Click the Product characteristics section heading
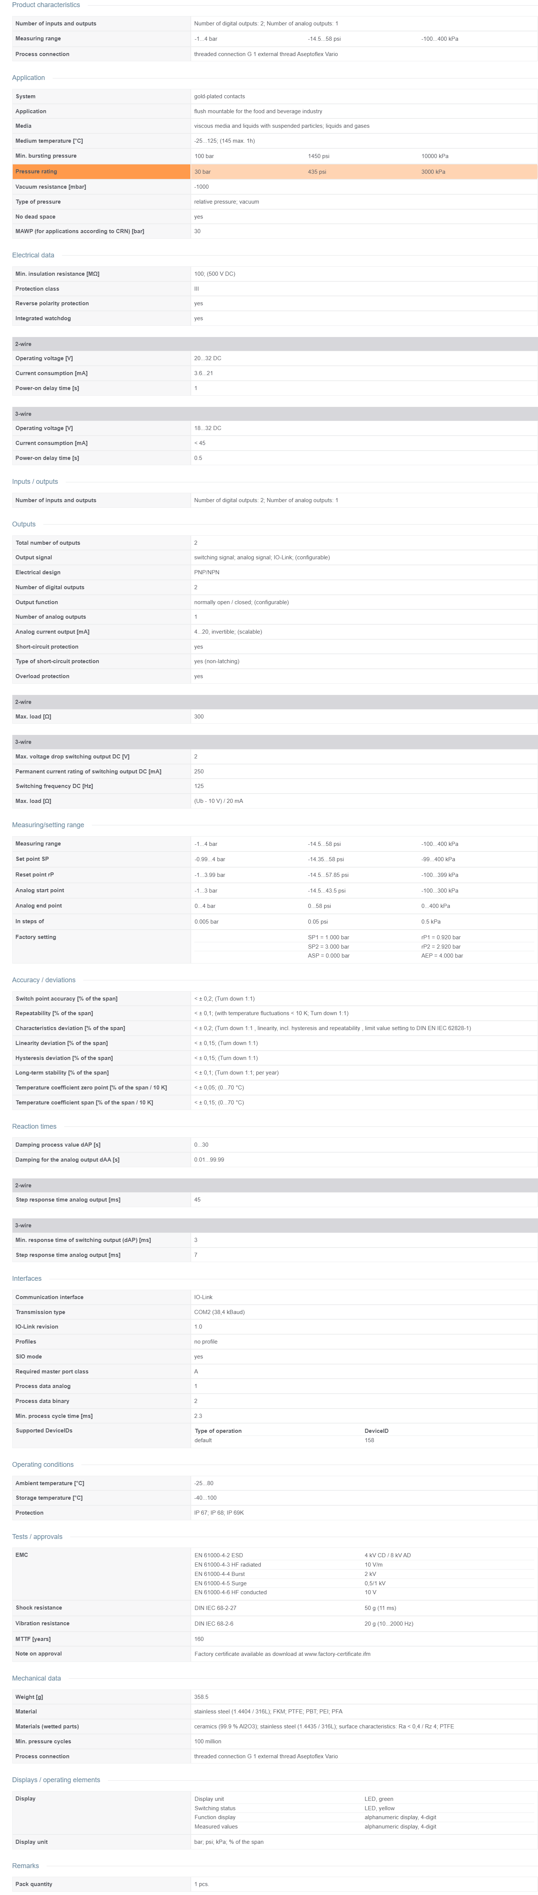The width and height of the screenshot is (538, 1895). (46, 5)
